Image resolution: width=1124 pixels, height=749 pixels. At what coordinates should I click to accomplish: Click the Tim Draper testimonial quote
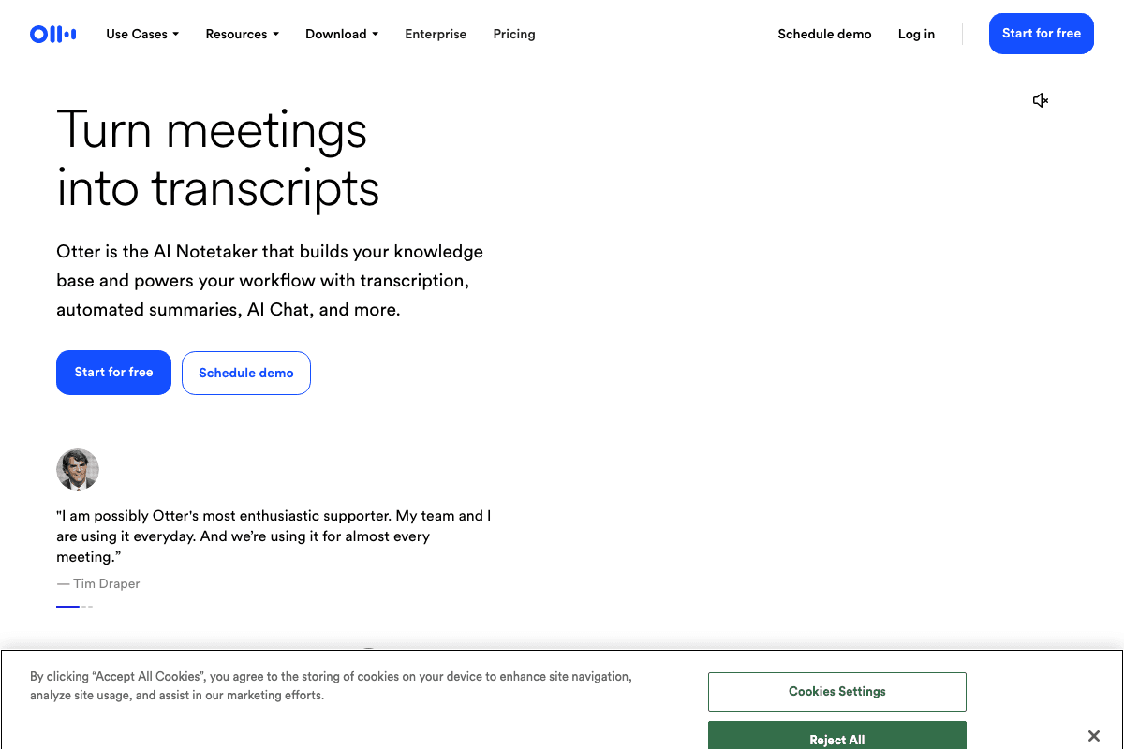[274, 536]
